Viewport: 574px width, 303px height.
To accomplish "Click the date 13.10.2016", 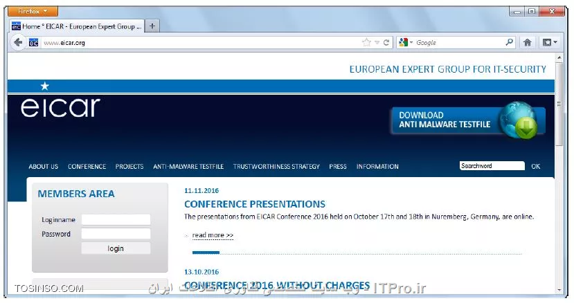I will pos(201,272).
